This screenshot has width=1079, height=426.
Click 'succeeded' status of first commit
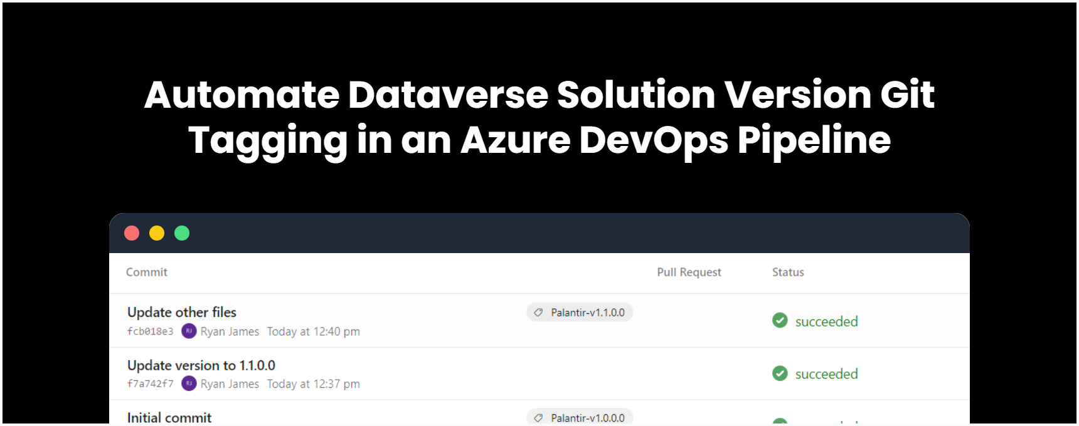pyautogui.click(x=826, y=321)
